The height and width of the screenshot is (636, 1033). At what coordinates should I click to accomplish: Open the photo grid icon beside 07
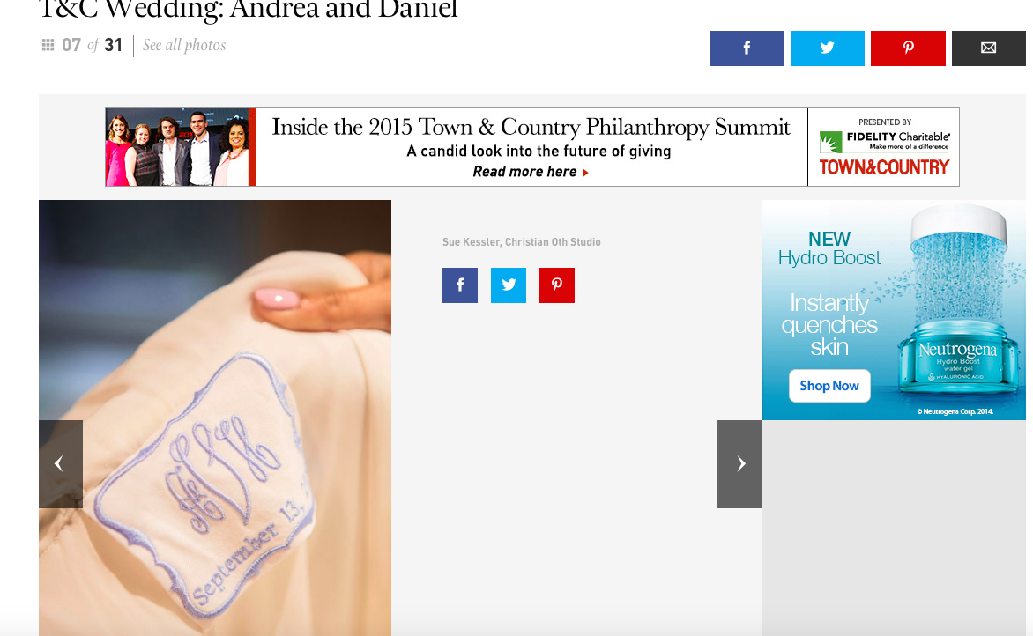[48, 45]
